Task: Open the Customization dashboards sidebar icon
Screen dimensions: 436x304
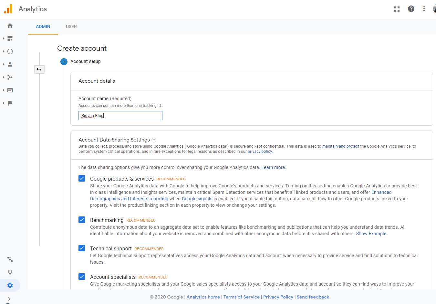Action: pyautogui.click(x=10, y=38)
